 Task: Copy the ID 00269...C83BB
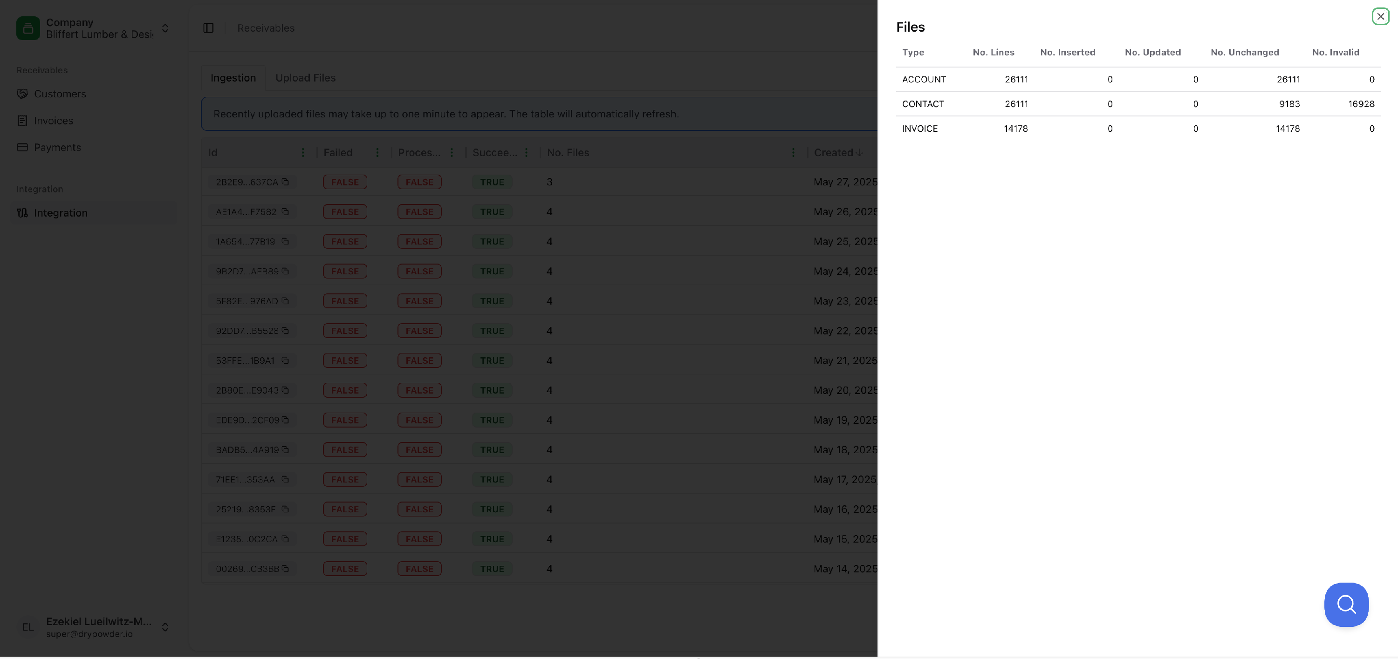[x=286, y=569]
